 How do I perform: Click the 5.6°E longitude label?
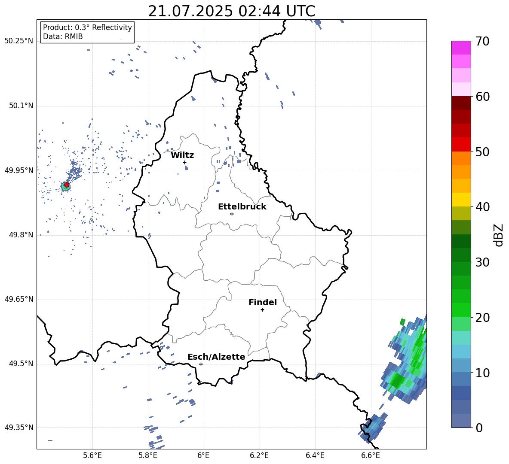[x=92, y=455]
